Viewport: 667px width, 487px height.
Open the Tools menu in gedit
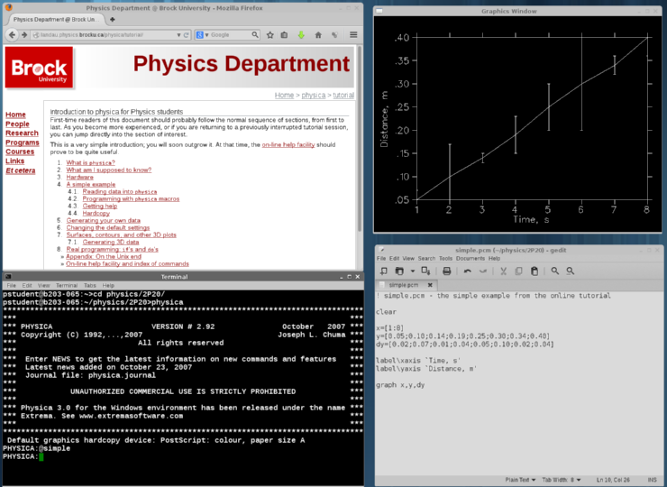click(446, 257)
